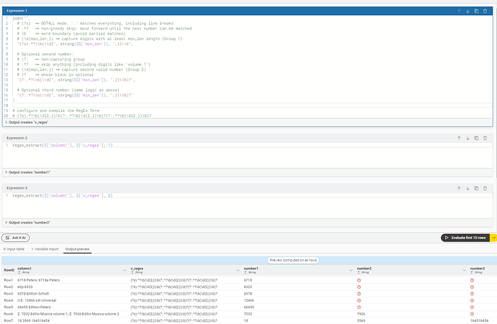Click Evaluate first 10 rows button
497x324 pixels.
click(x=465, y=237)
